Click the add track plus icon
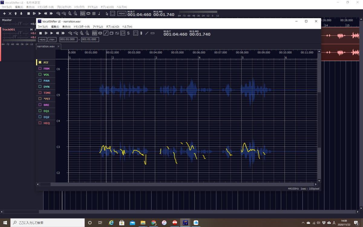This screenshot has height=227, width=363. click(x=4, y=13)
